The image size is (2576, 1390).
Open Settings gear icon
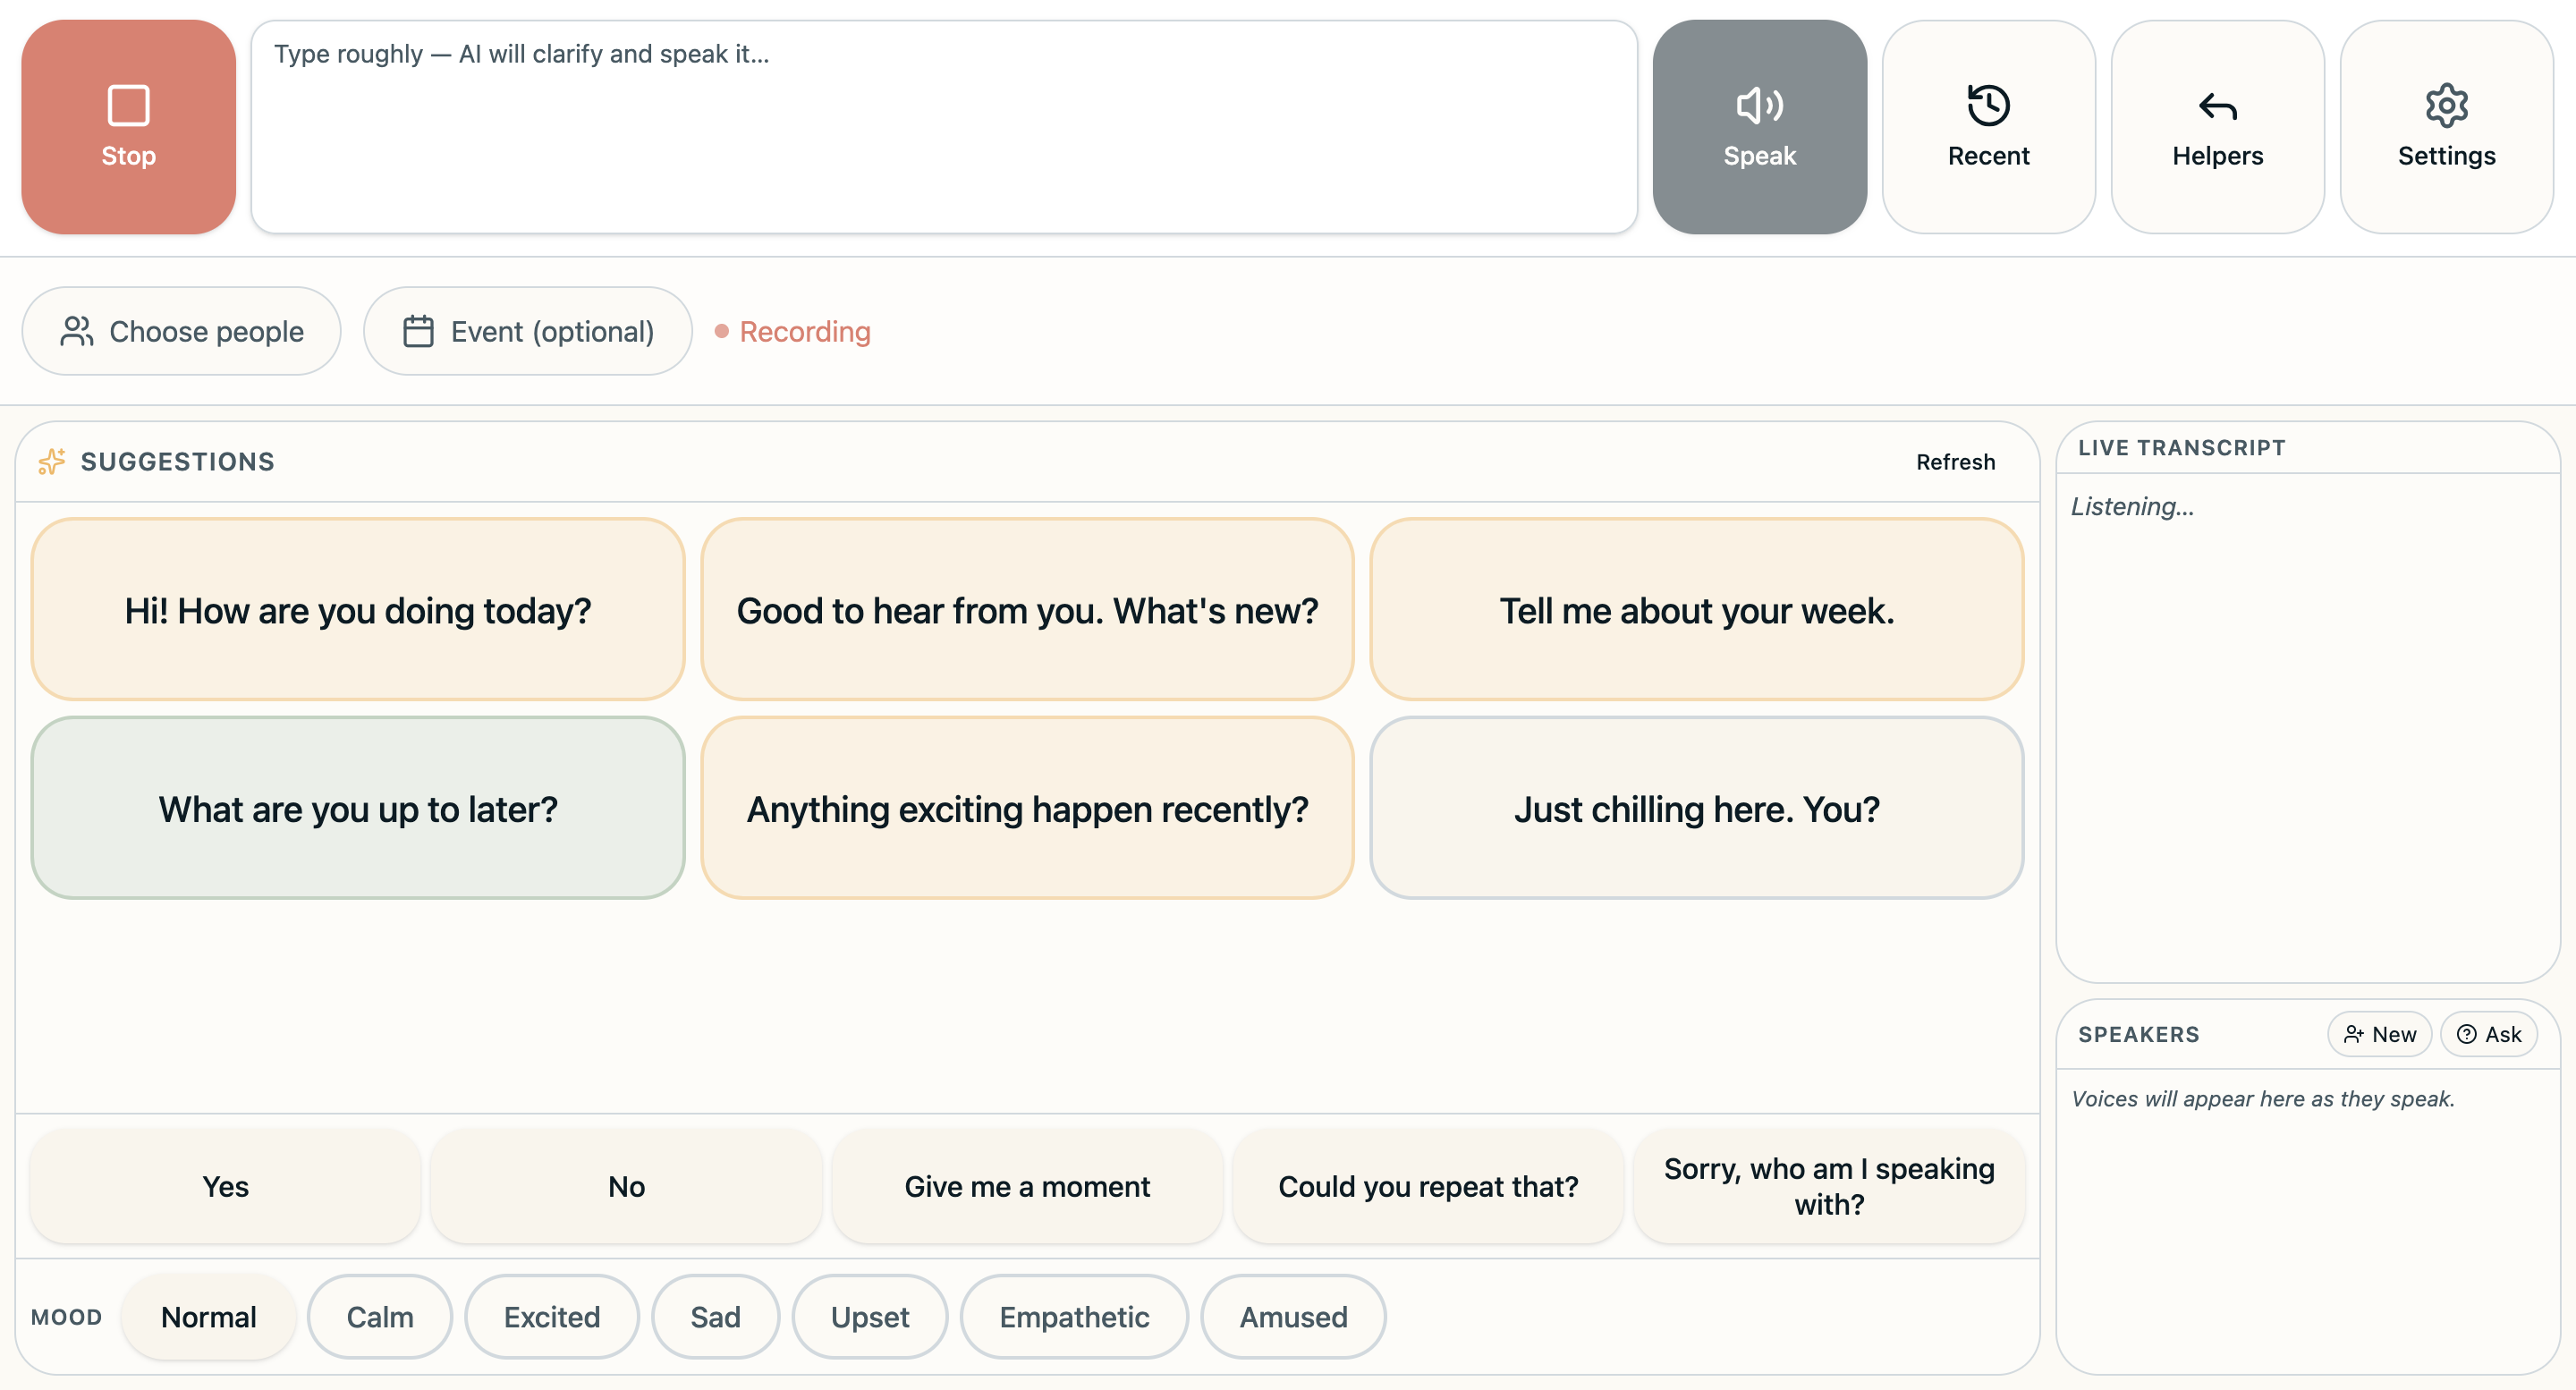[2446, 105]
